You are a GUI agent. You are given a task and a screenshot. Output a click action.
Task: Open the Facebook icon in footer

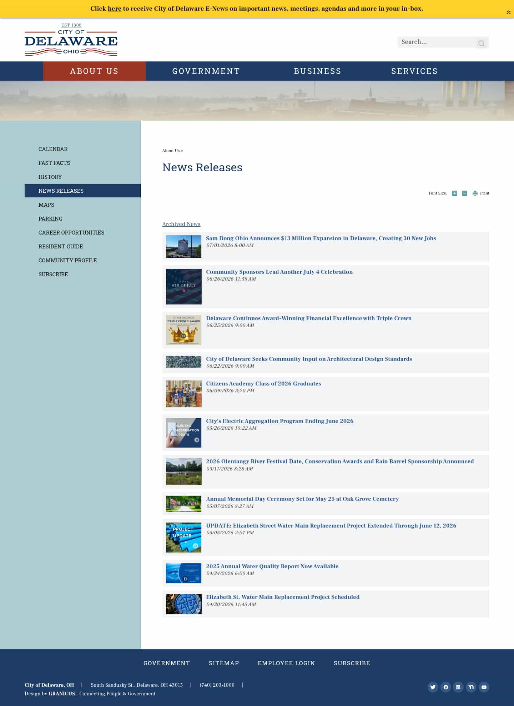446,687
